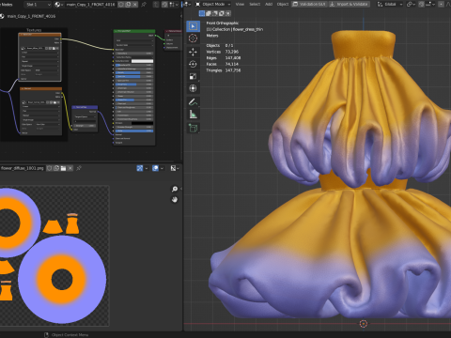
Task: Select subtract selection mode icon
Action: tap(215, 13)
